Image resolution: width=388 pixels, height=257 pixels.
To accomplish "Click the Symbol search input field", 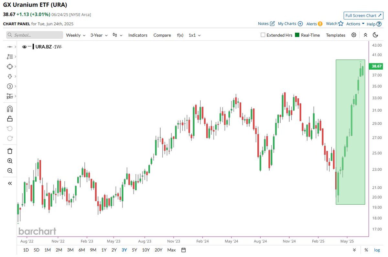I will pyautogui.click(x=35, y=35).
